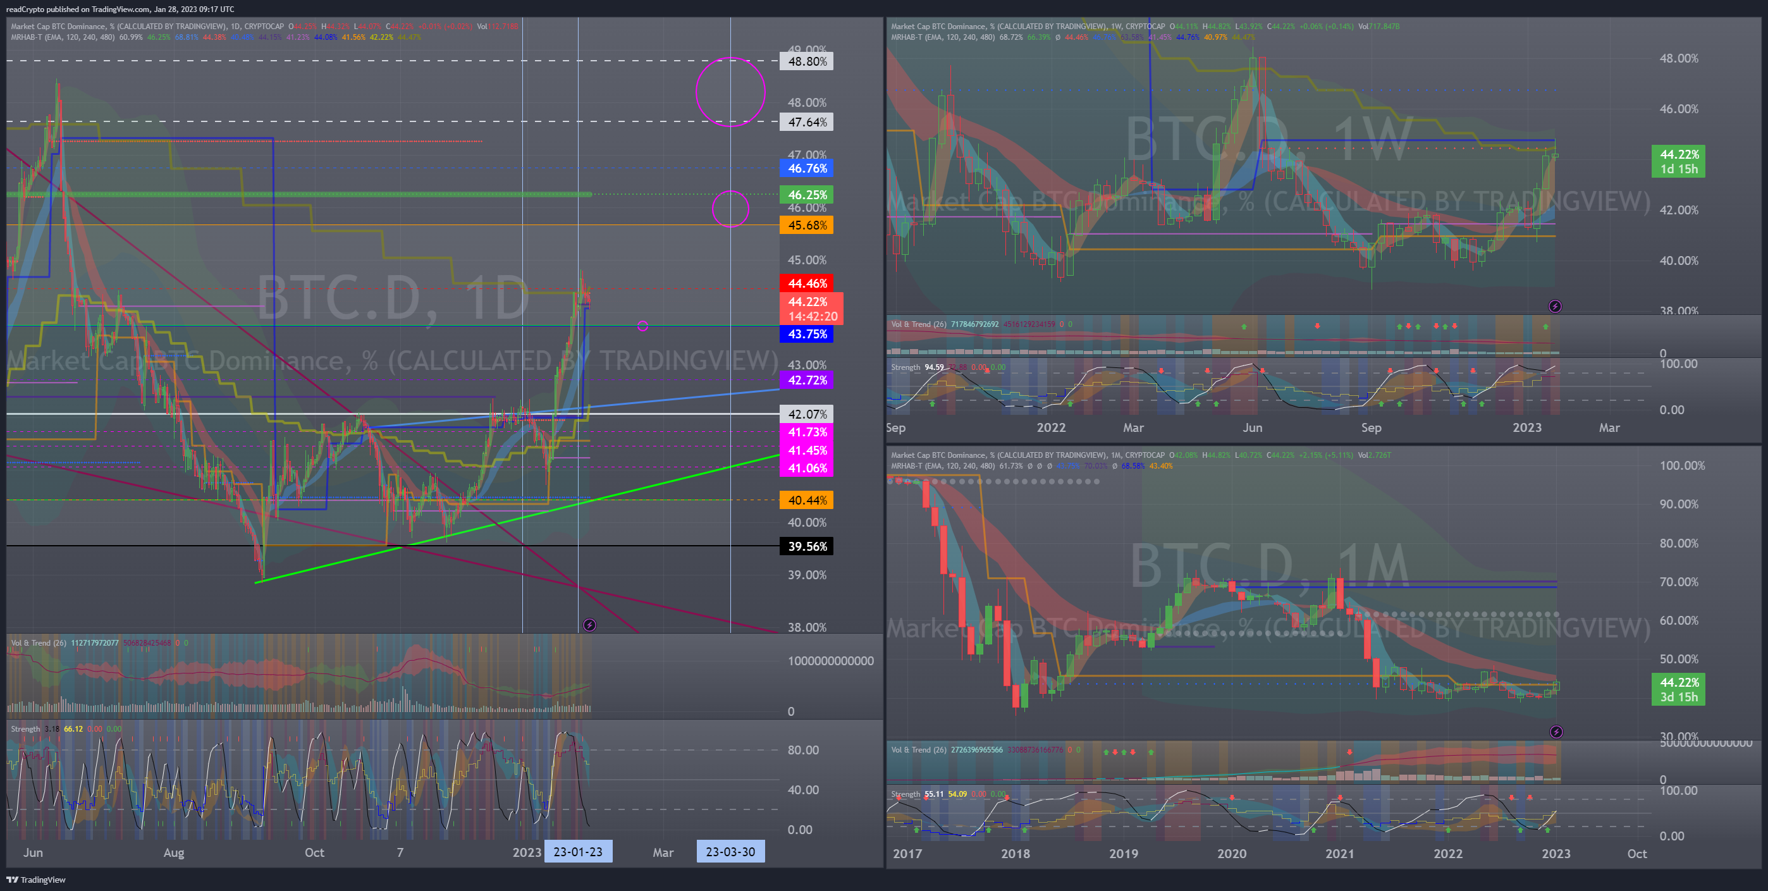
Task: Click the MRHAB-T indicator legend in 1D chart
Action: [216, 37]
